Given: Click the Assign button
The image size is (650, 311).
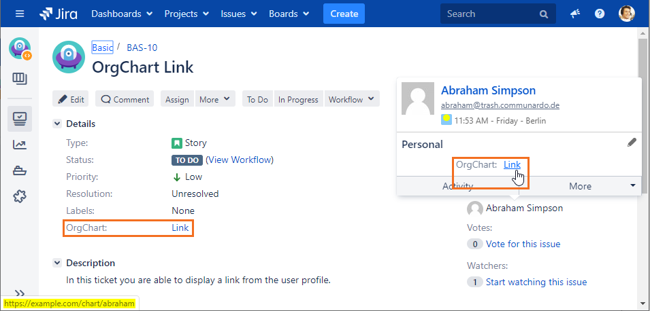Looking at the screenshot, I should click(x=177, y=99).
